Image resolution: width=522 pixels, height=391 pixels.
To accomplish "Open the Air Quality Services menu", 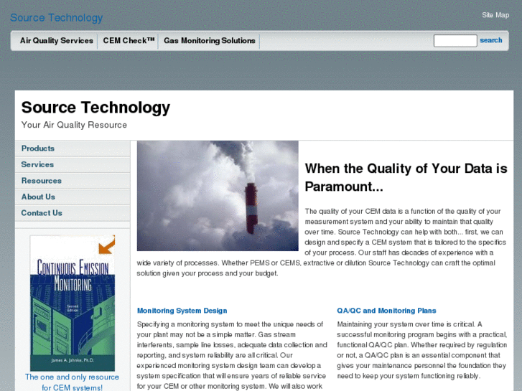I will coord(56,41).
